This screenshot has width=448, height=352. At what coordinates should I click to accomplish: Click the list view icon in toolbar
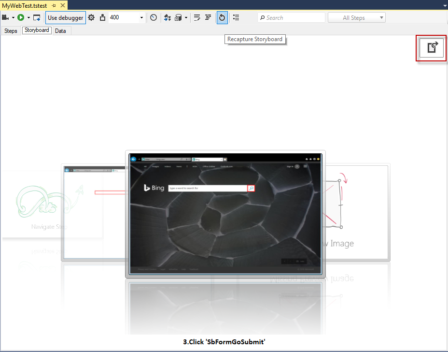pos(236,18)
